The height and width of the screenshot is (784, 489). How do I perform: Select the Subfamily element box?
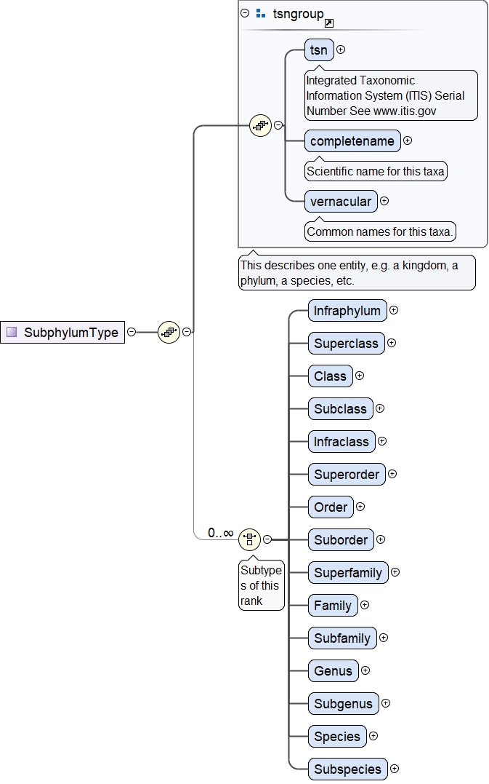[x=342, y=638]
